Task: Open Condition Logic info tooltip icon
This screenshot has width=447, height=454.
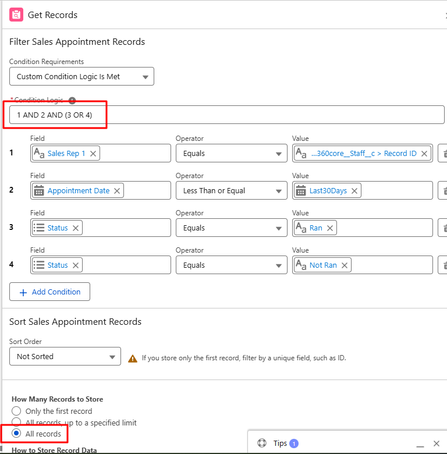Action: click(72, 101)
